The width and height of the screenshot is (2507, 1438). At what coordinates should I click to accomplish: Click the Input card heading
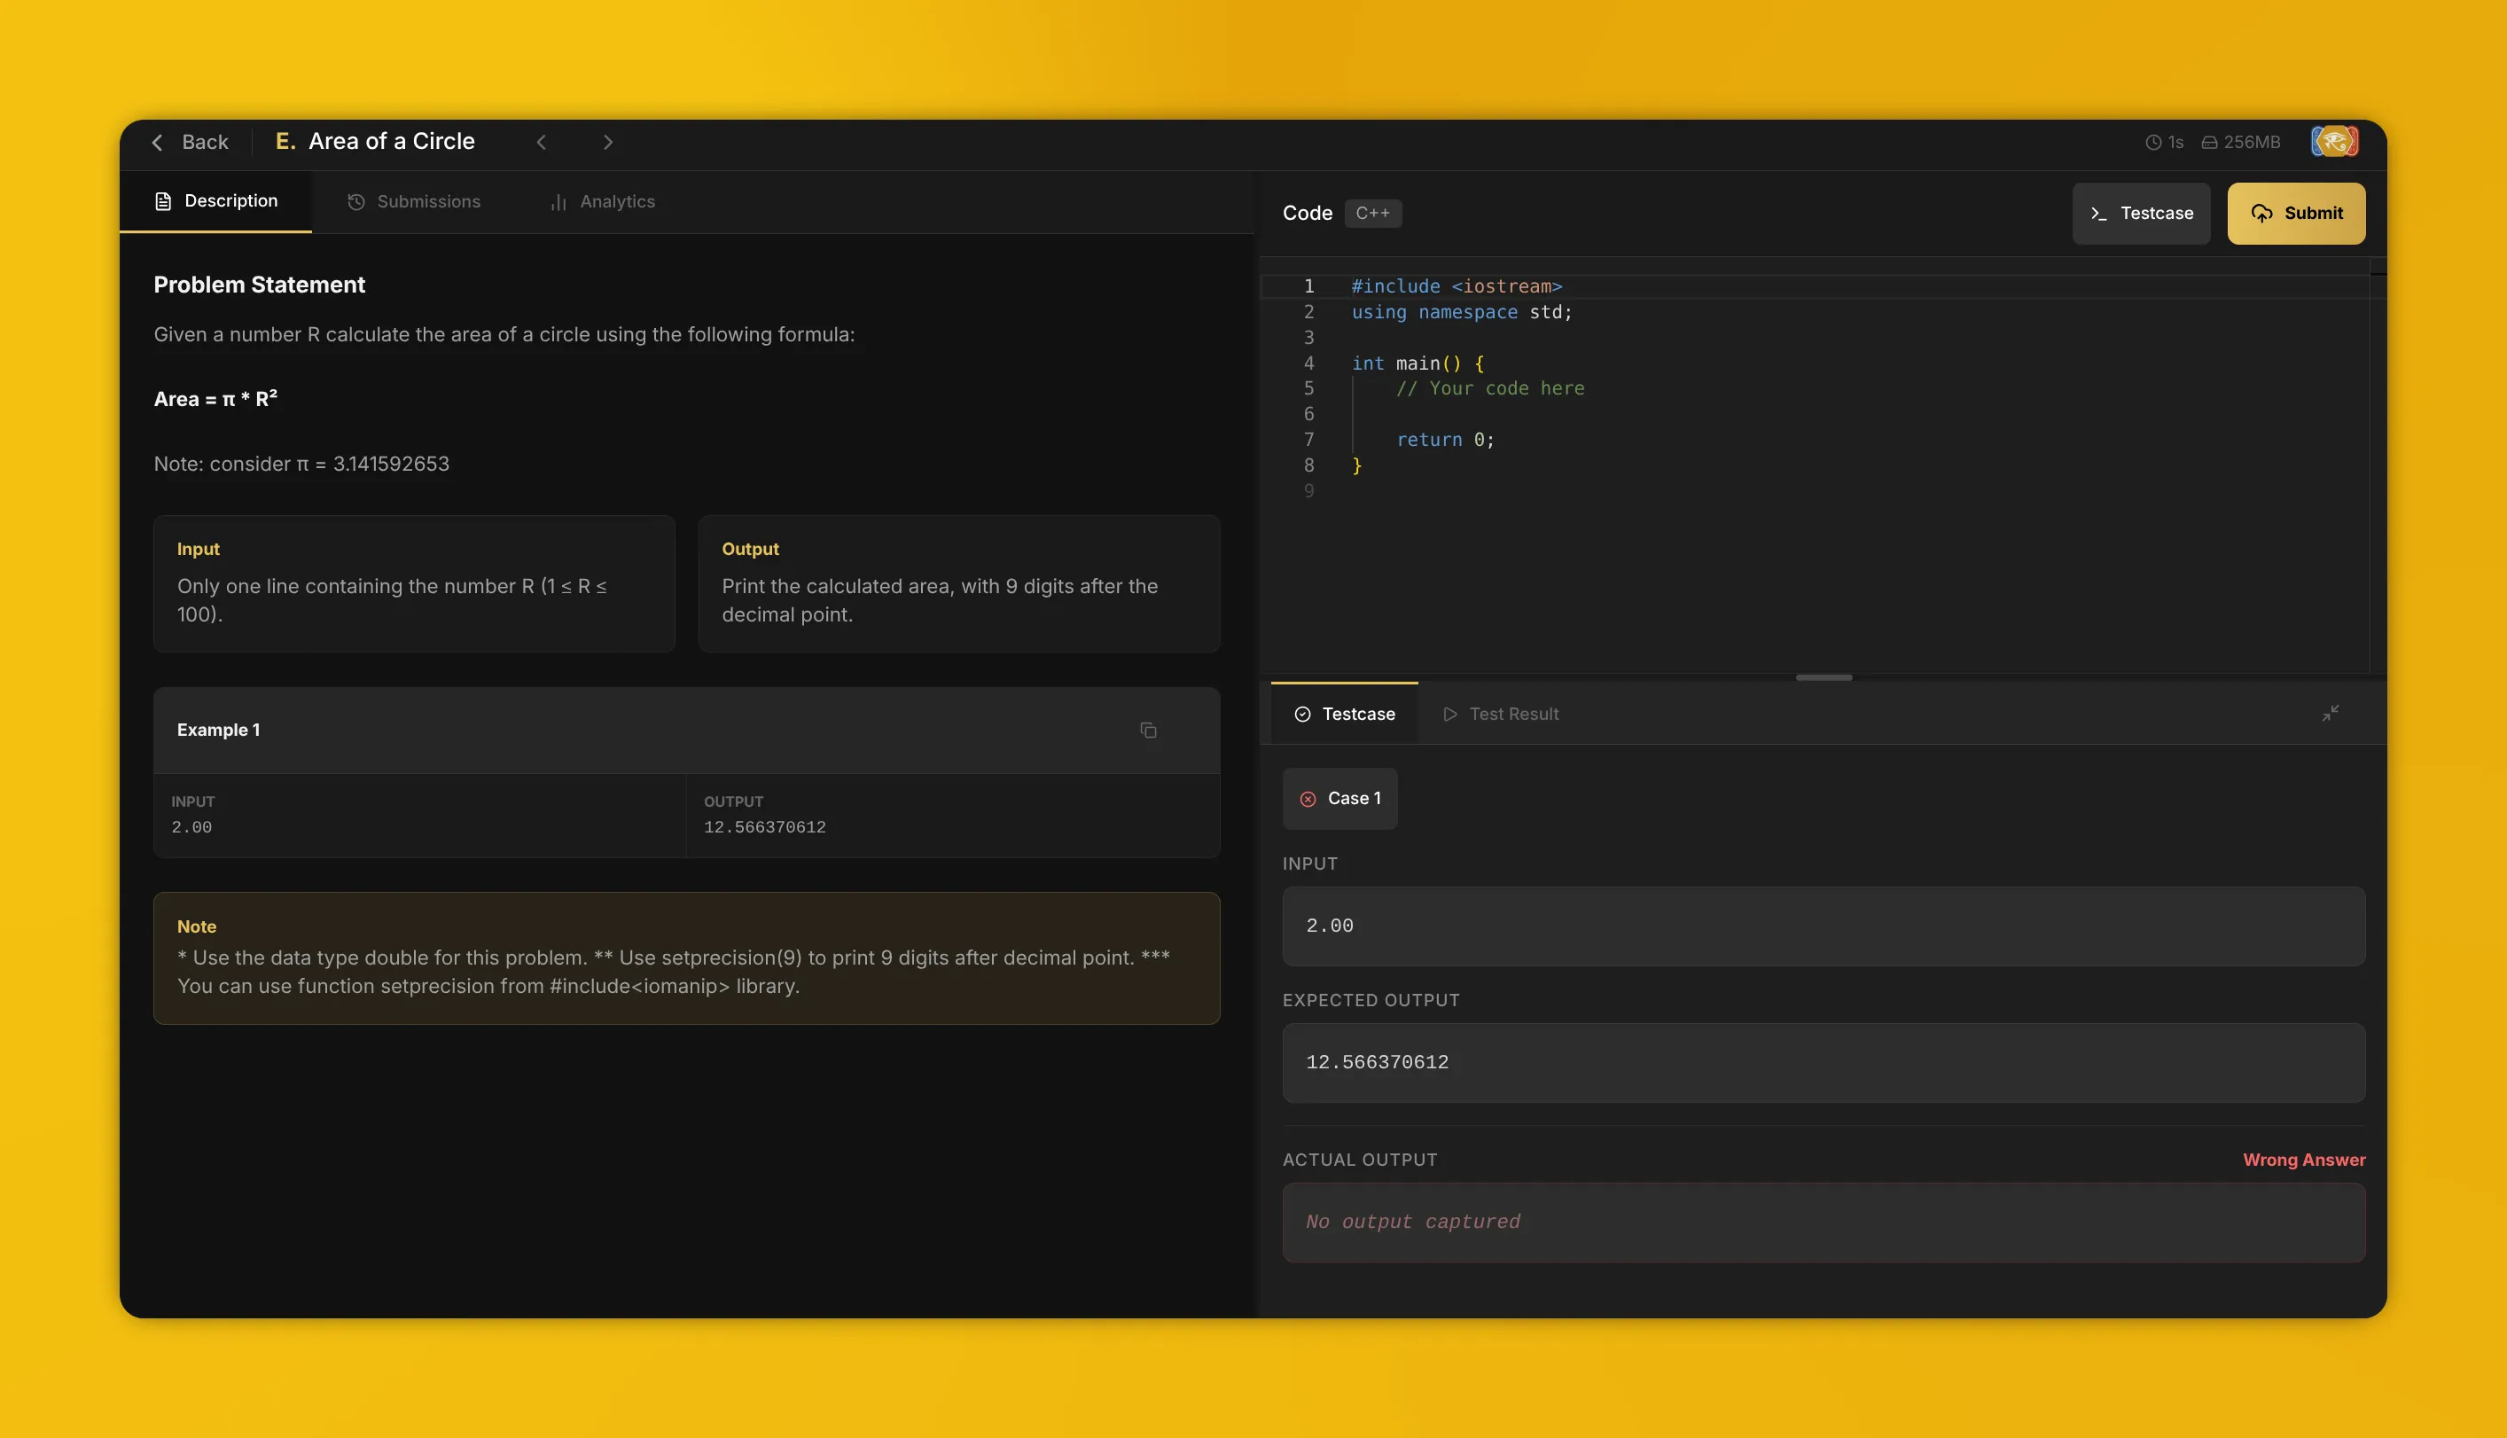coord(198,549)
